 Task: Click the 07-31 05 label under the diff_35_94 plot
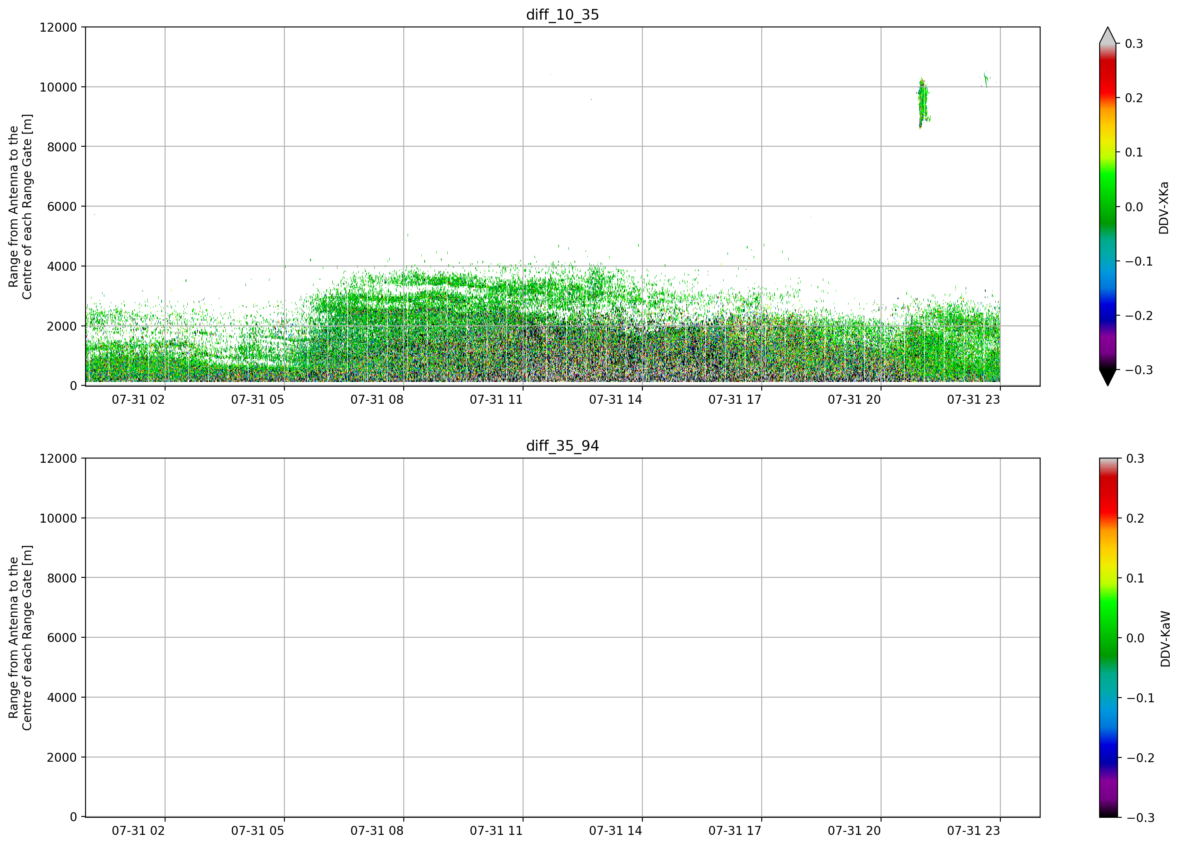[x=257, y=831]
